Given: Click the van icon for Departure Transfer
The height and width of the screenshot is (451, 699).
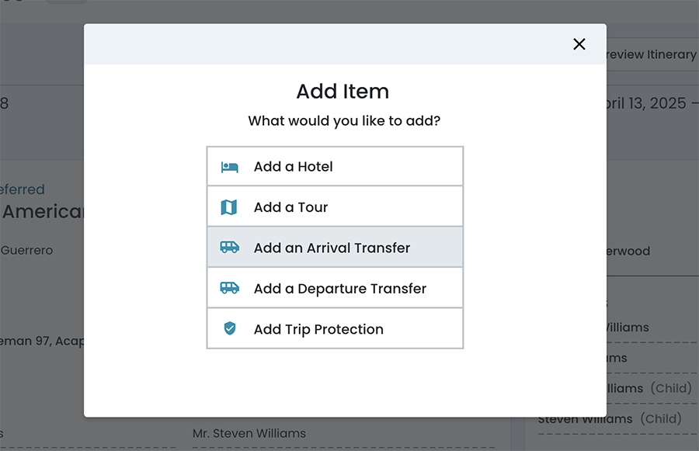Looking at the screenshot, I should [x=229, y=288].
